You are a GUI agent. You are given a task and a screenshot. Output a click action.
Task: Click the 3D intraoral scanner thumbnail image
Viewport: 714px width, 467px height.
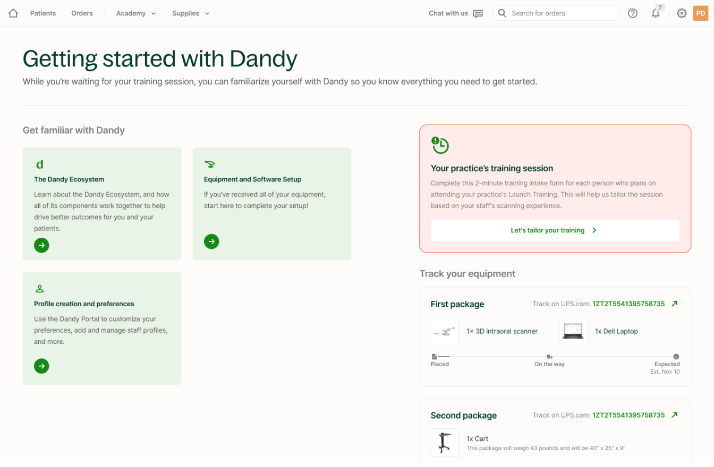tap(445, 331)
